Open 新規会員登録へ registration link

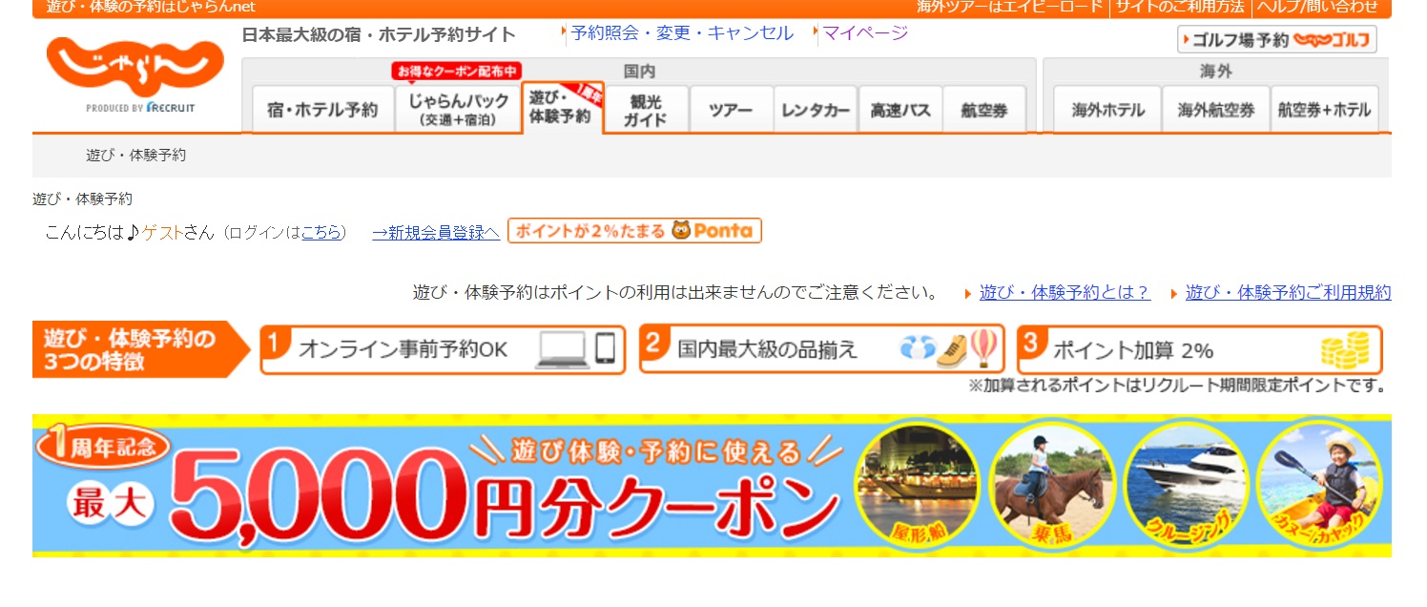(436, 232)
